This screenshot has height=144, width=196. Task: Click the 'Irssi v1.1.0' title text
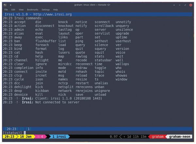click(x=16, y=14)
